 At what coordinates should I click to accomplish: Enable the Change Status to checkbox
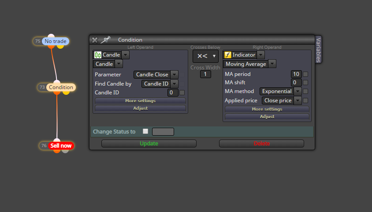(x=145, y=131)
